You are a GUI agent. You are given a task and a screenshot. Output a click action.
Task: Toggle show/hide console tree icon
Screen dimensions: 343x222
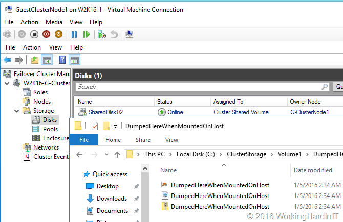(47, 60)
